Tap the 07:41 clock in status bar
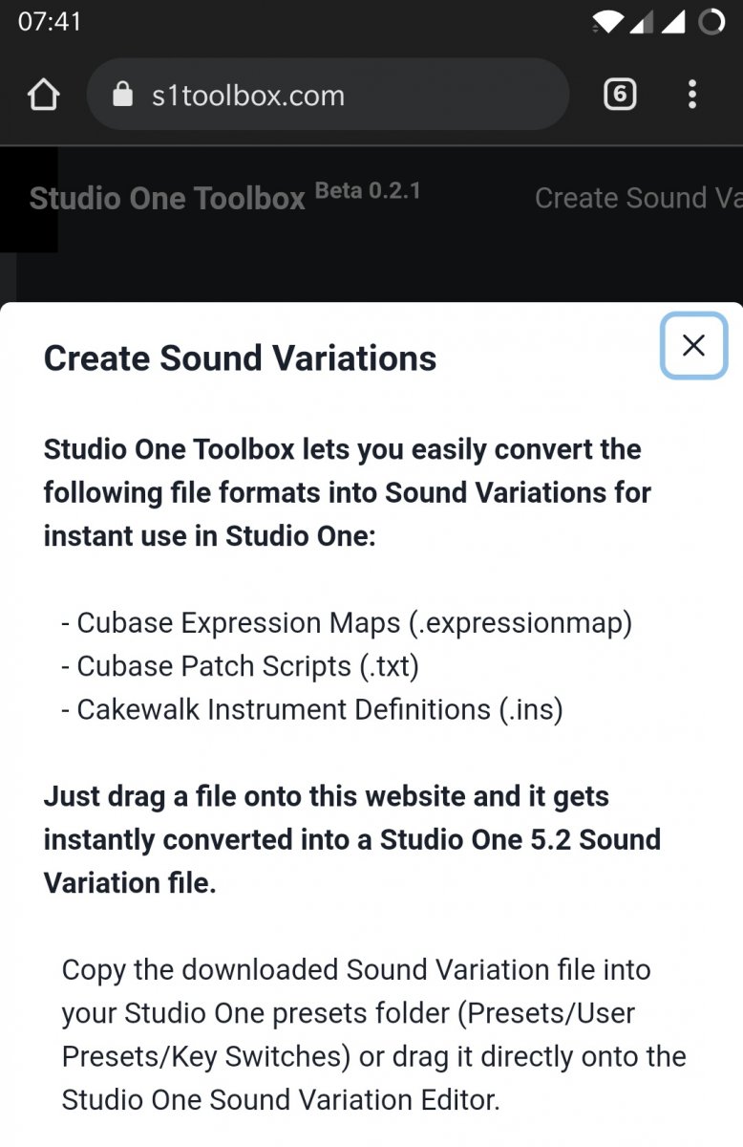The width and height of the screenshot is (743, 1147). pyautogui.click(x=50, y=22)
